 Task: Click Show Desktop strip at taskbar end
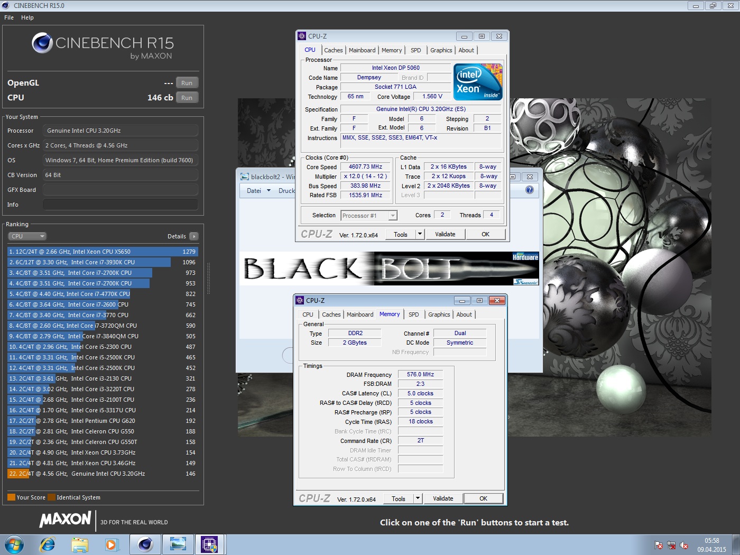(x=736, y=544)
